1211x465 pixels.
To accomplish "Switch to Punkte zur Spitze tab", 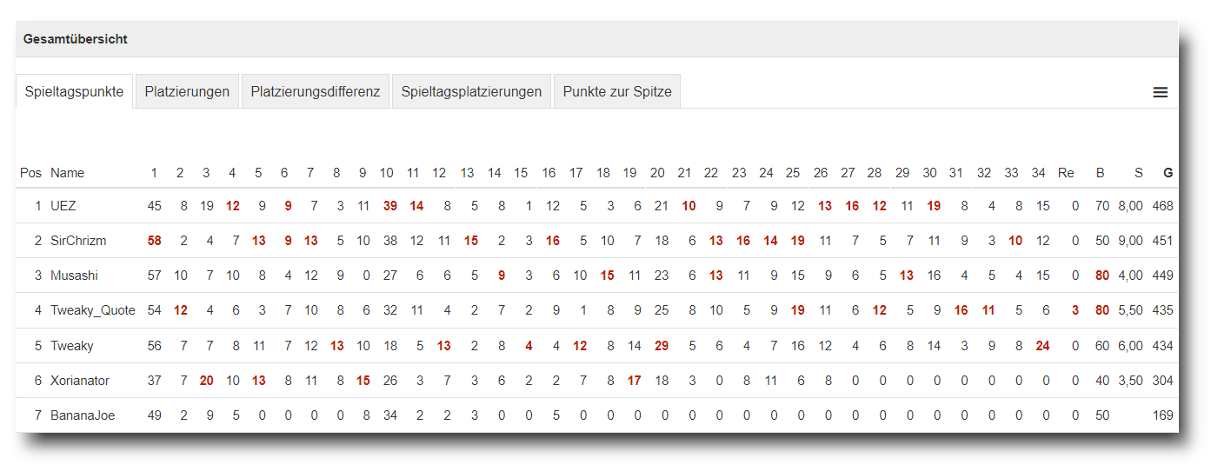I will coord(617,91).
